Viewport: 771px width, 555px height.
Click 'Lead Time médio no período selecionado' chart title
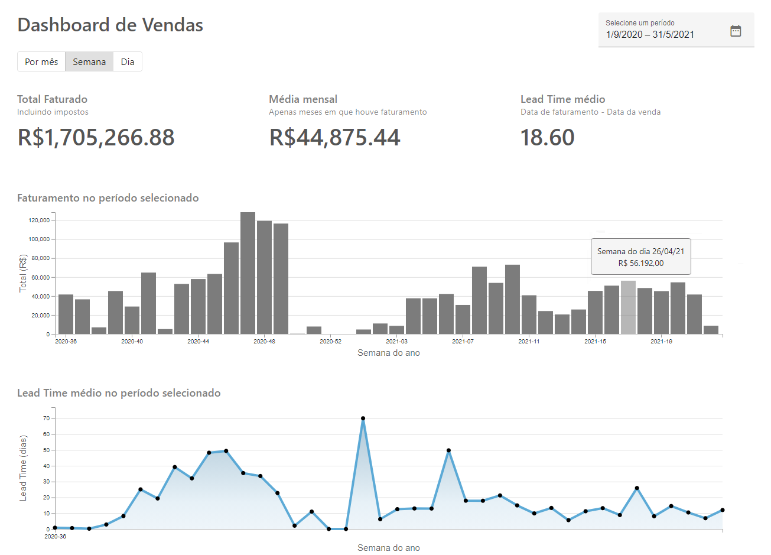[119, 393]
